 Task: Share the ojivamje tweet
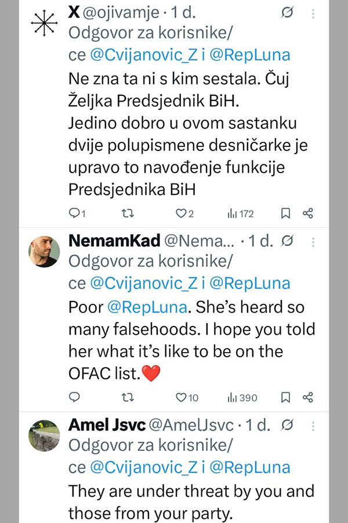pyautogui.click(x=308, y=213)
